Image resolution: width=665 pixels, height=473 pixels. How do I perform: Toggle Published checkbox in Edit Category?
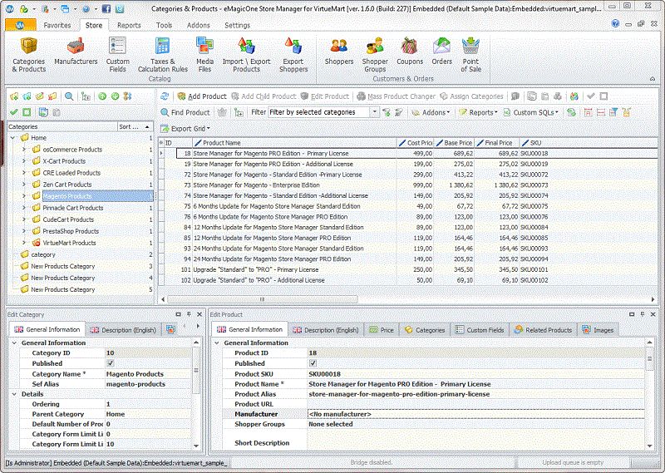coord(111,363)
